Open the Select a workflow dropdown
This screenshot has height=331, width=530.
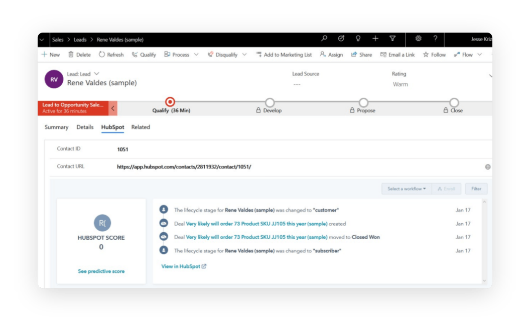click(407, 189)
